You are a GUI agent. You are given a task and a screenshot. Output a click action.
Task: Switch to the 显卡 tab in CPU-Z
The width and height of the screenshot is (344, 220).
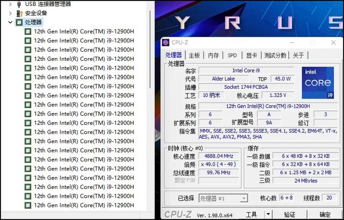[252, 55]
